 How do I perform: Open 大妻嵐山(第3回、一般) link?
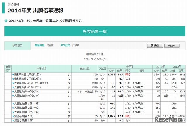(27, 112)
